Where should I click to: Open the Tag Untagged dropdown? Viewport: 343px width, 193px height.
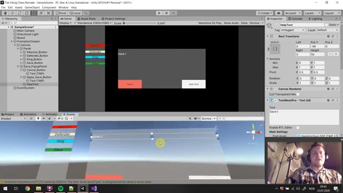(x=293, y=30)
